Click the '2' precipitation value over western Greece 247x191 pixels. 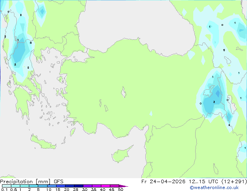(15, 65)
